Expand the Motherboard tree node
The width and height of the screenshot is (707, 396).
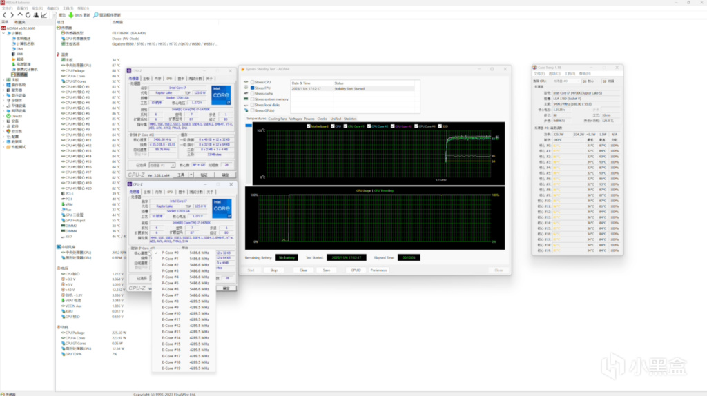[x=4, y=79]
